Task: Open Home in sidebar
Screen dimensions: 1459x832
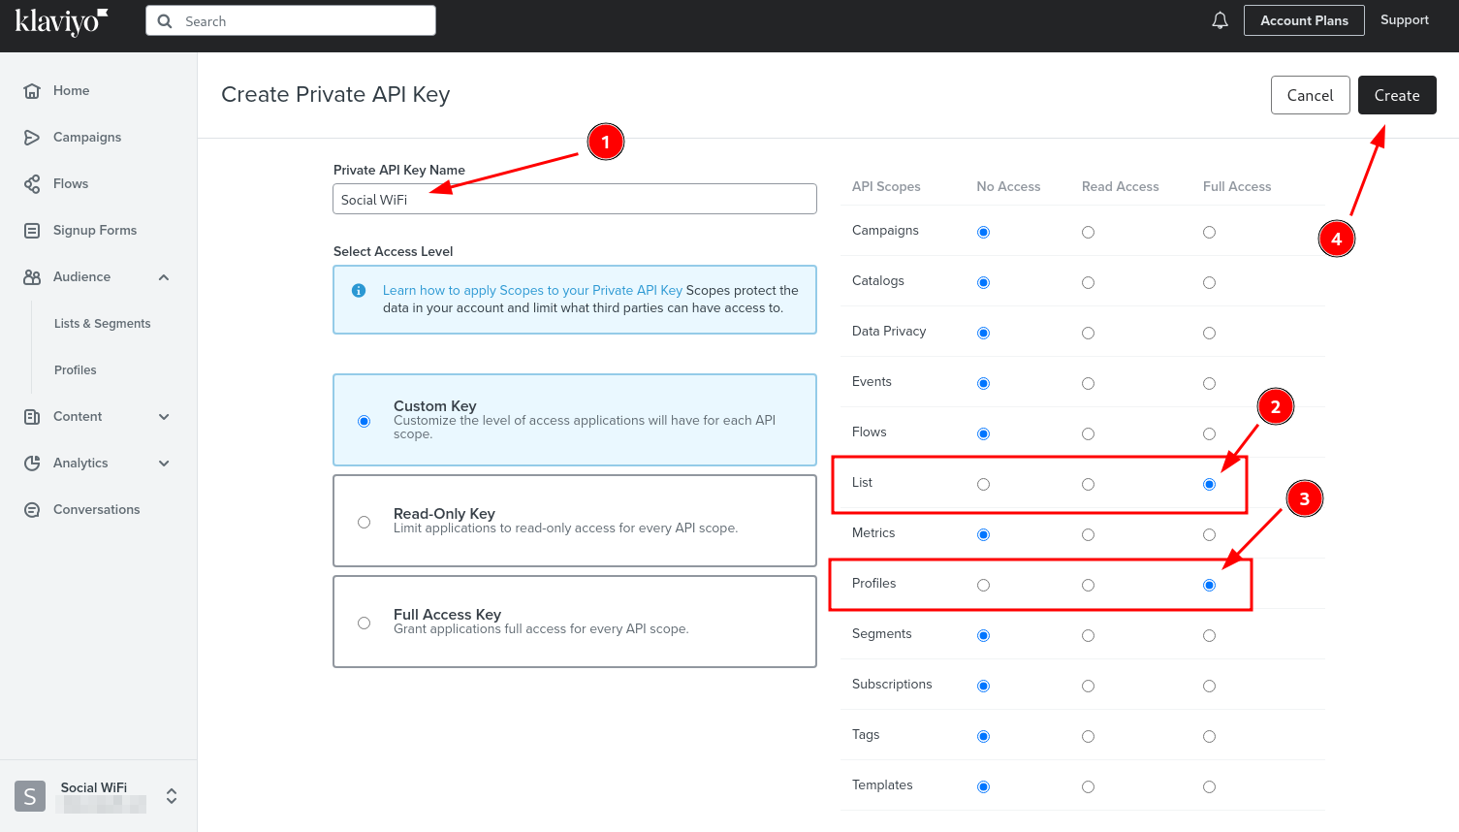Action: point(72,90)
